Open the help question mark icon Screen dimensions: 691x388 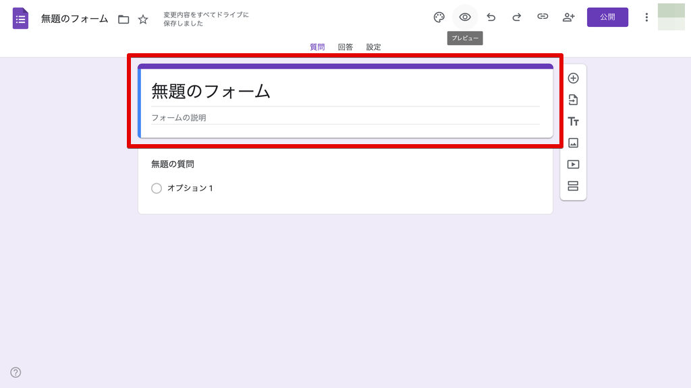point(16,373)
